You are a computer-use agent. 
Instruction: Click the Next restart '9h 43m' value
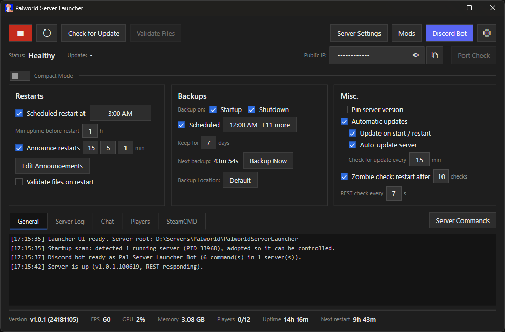364,319
